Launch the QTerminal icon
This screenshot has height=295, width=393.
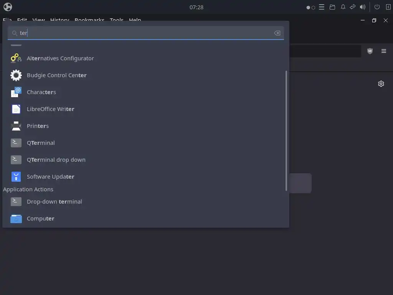pos(16,143)
